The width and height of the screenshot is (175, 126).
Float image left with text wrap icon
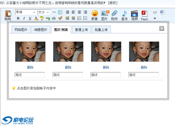click(x=67, y=18)
